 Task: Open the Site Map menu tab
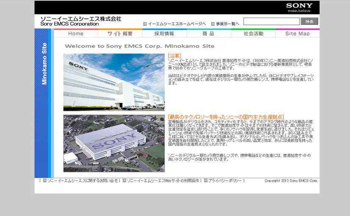(x=297, y=34)
